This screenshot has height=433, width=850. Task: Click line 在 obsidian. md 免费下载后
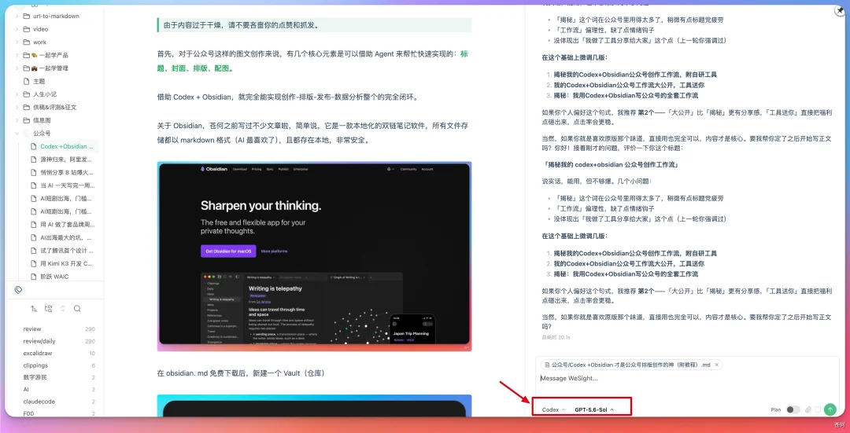241,373
